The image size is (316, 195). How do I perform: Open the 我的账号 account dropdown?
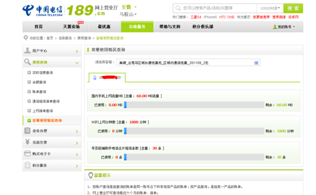click(284, 27)
